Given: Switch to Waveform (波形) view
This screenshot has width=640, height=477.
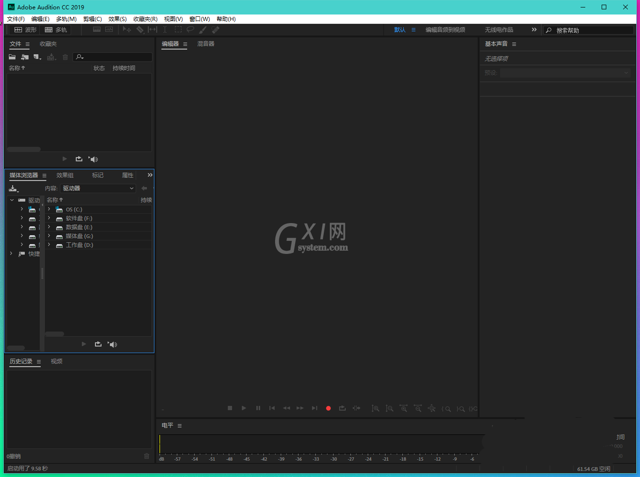Looking at the screenshot, I should pyautogui.click(x=25, y=29).
